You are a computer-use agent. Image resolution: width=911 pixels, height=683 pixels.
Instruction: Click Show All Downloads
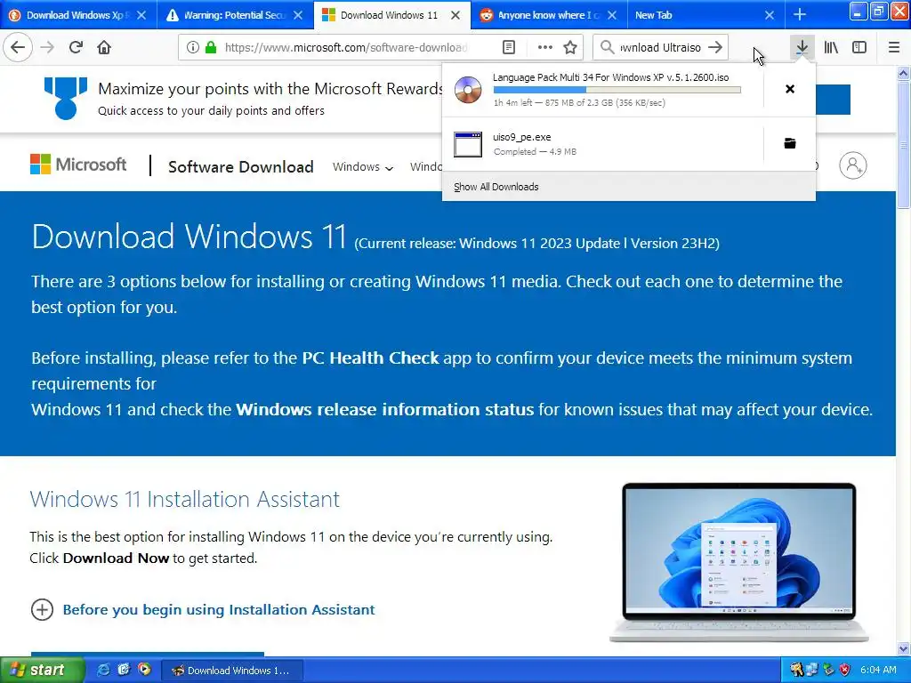496,187
